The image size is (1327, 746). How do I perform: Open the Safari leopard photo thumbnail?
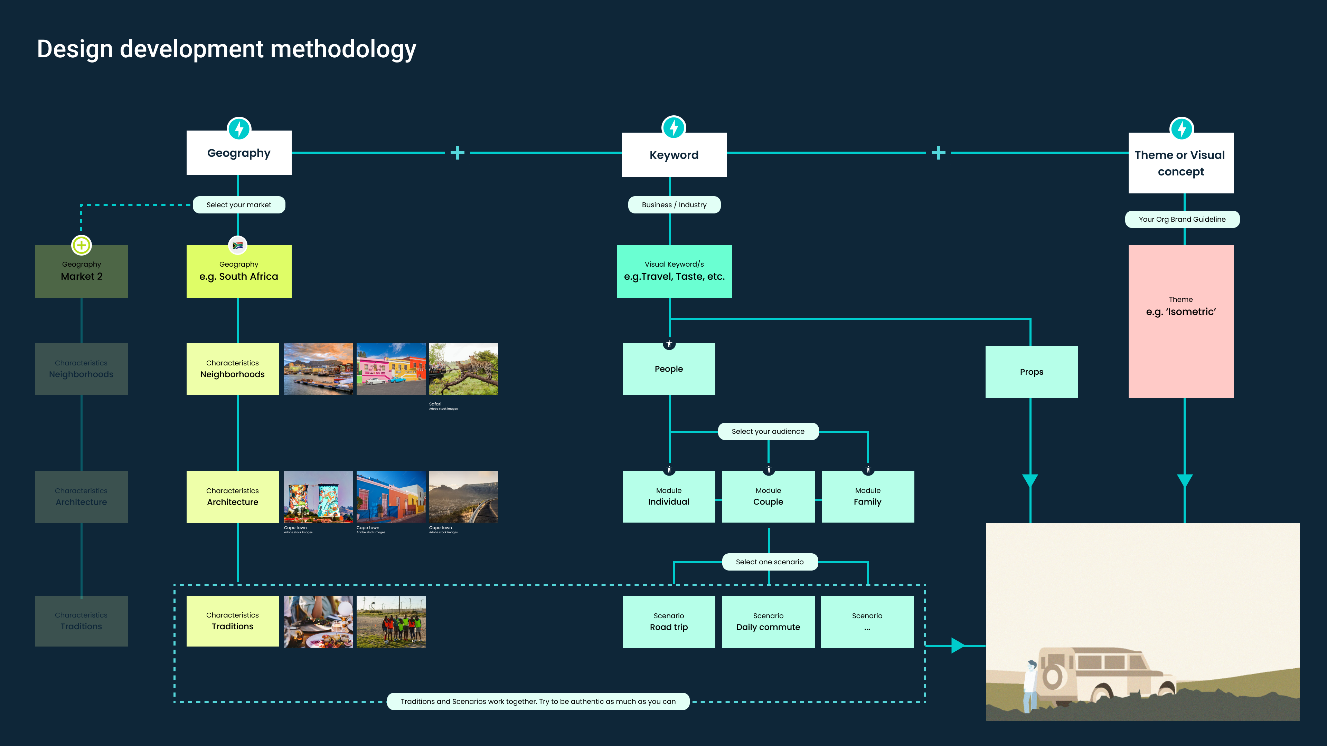click(x=463, y=369)
